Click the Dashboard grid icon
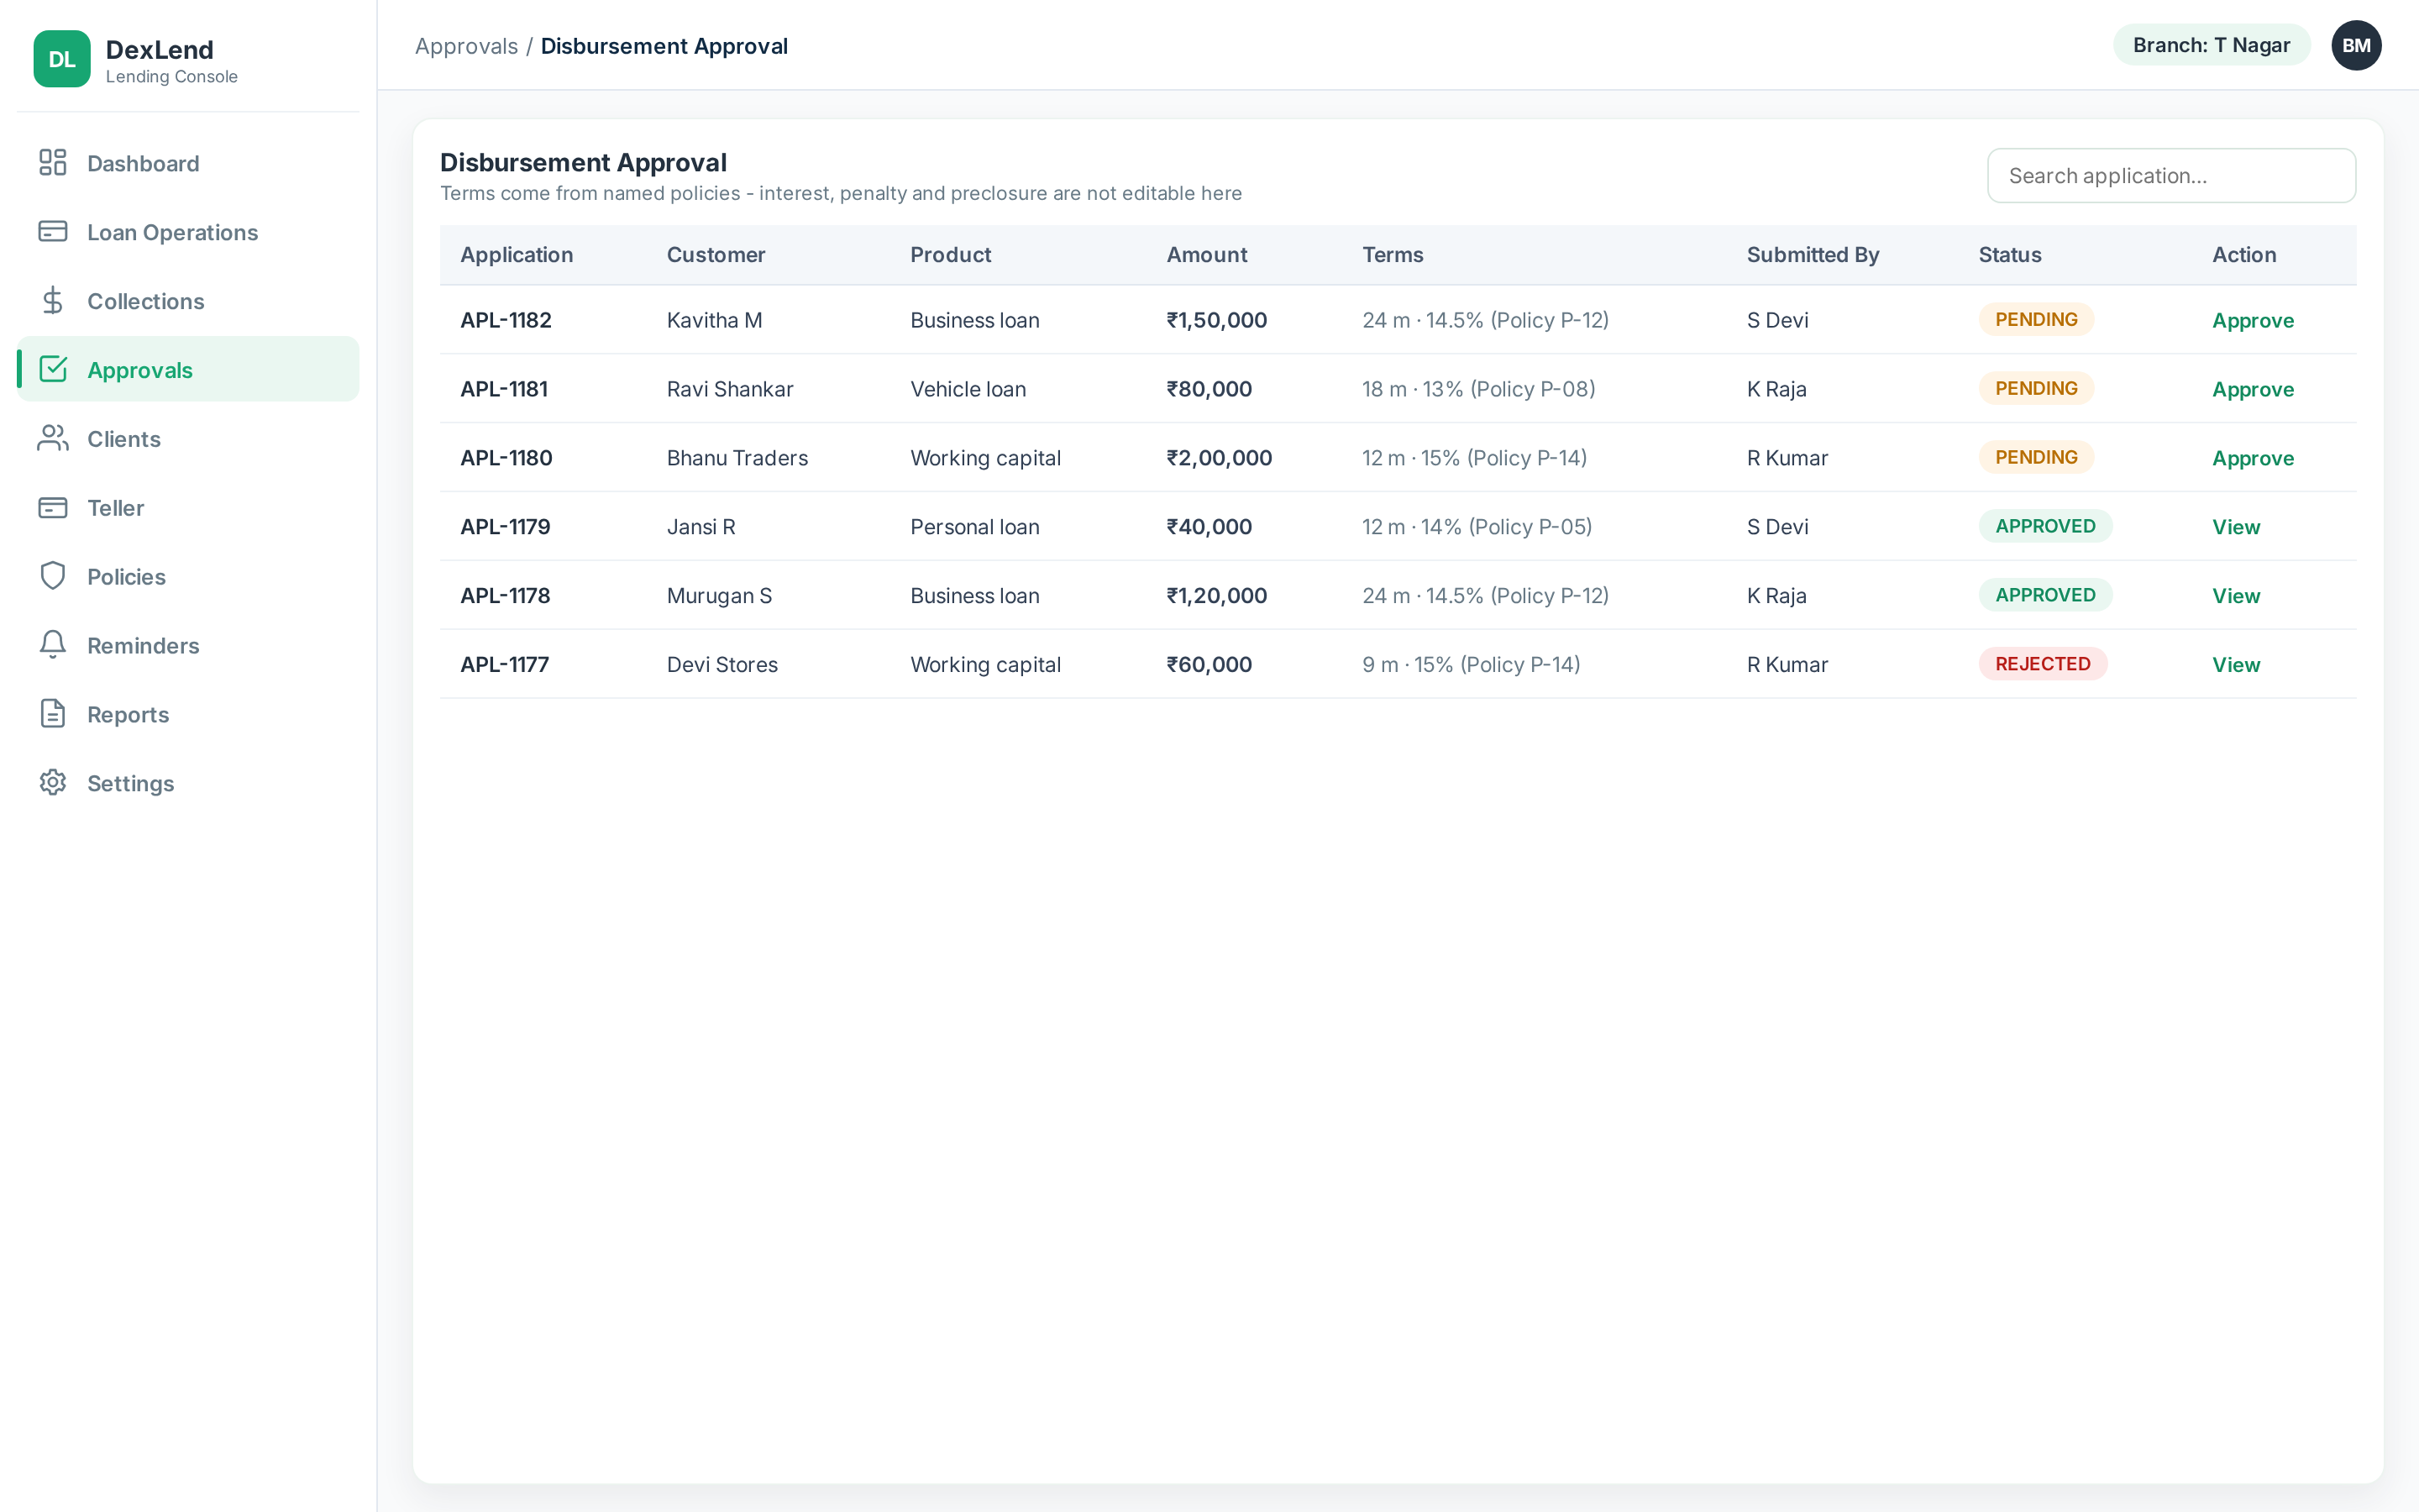This screenshot has width=2419, height=1512. click(x=53, y=162)
